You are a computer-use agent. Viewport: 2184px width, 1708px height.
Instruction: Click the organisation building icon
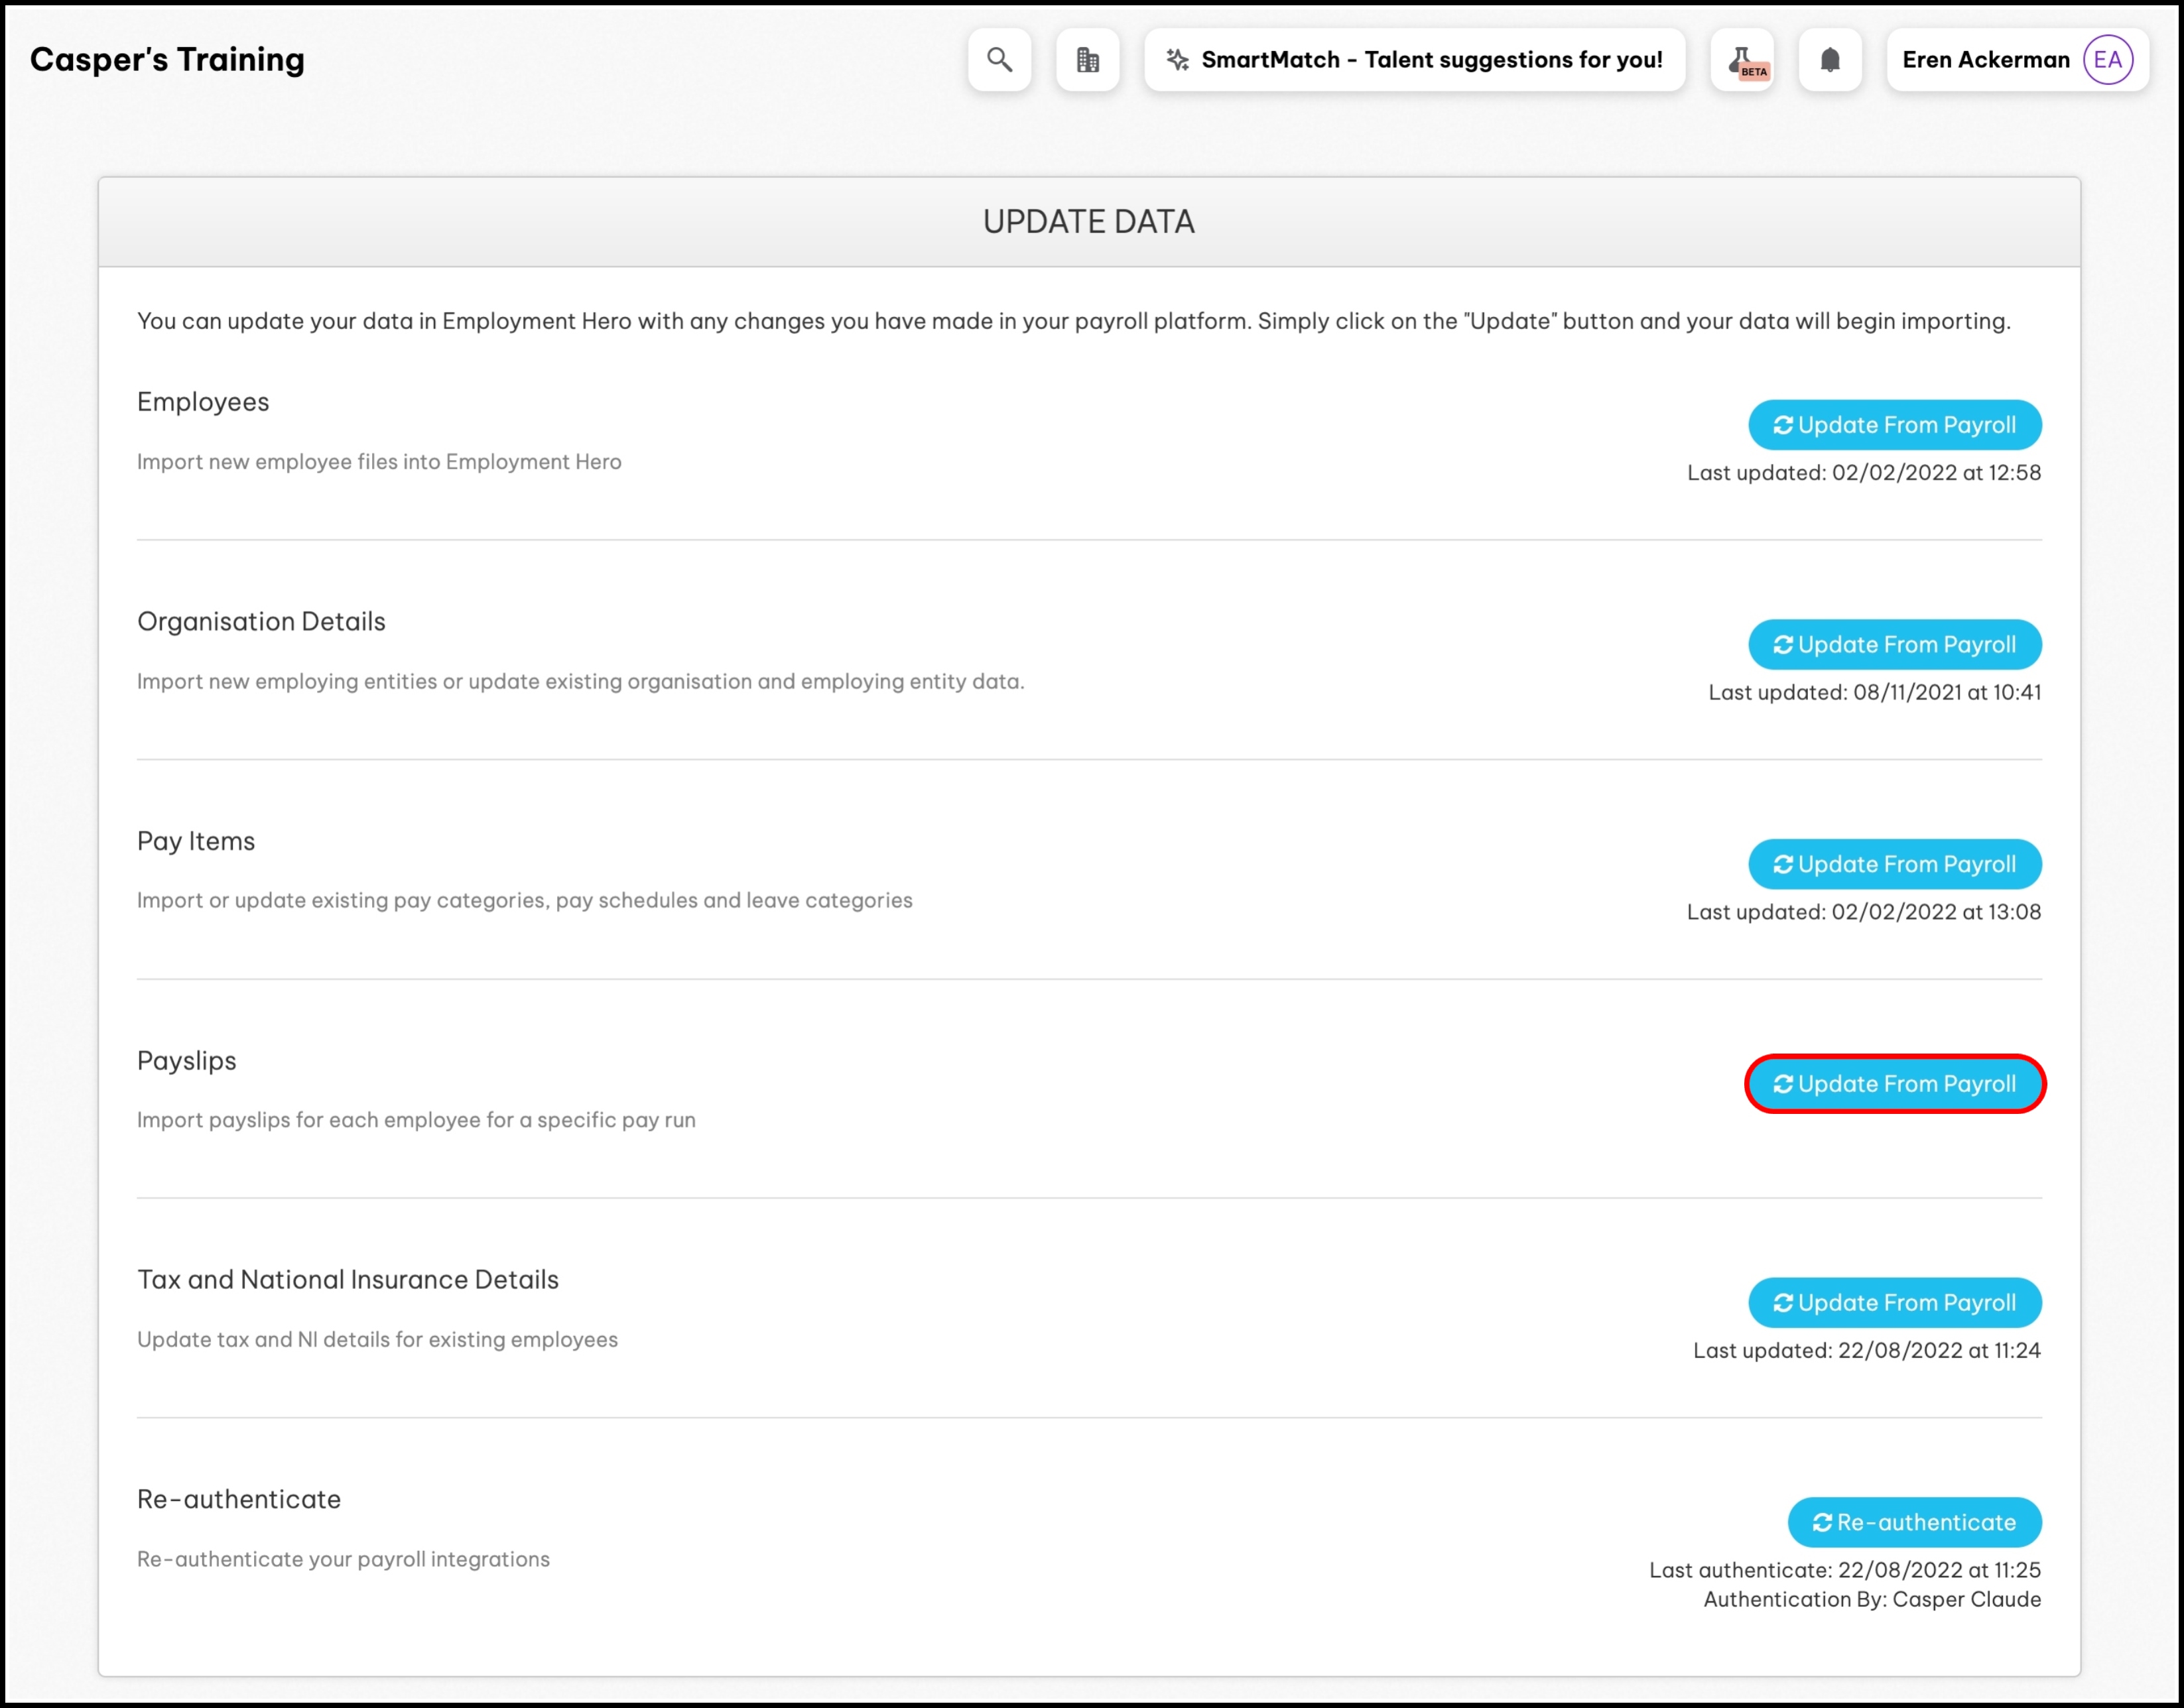(1087, 60)
